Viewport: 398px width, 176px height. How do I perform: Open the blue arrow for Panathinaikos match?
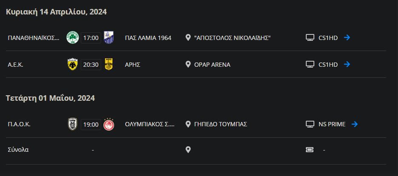tap(347, 38)
